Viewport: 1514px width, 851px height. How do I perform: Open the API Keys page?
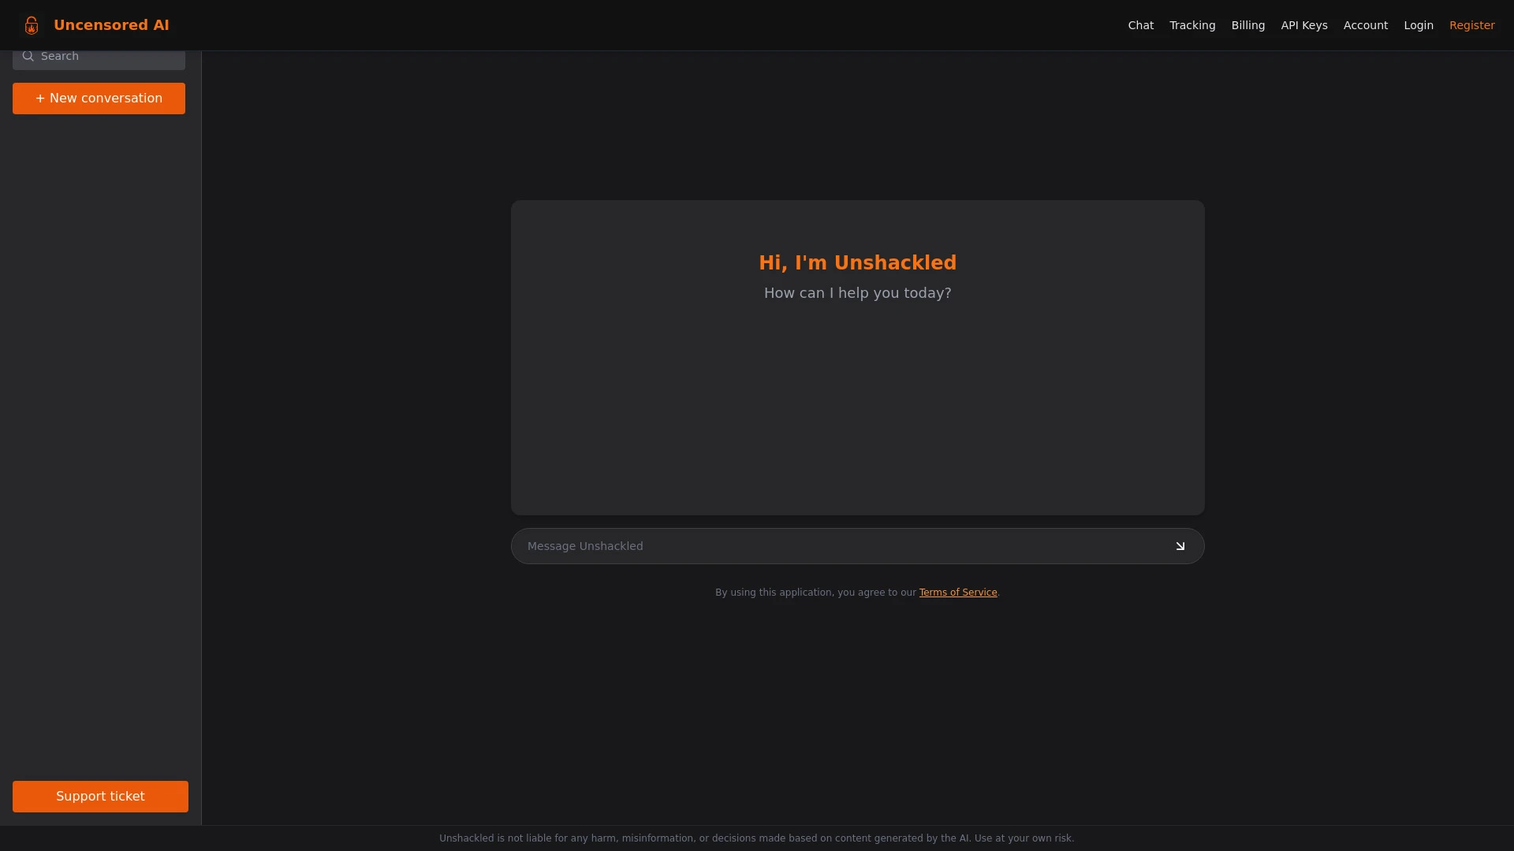click(x=1304, y=24)
